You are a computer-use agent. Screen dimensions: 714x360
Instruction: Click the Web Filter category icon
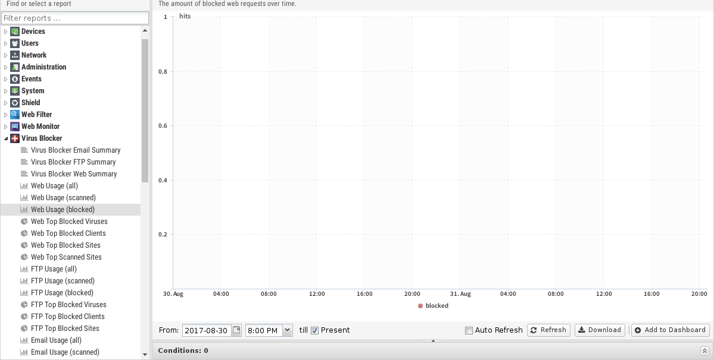tap(14, 115)
